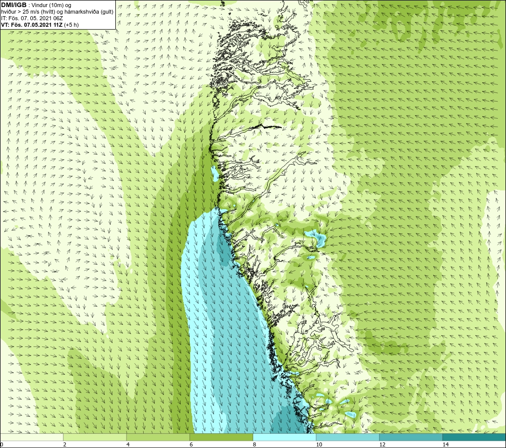Click the scale label "14"

pyautogui.click(x=445, y=445)
